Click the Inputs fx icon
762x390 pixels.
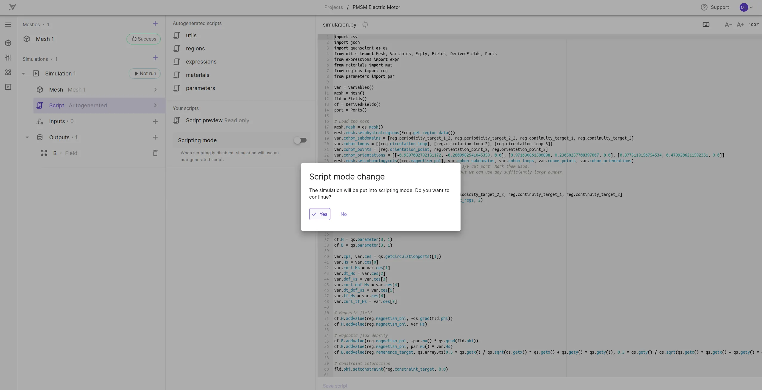tap(40, 121)
